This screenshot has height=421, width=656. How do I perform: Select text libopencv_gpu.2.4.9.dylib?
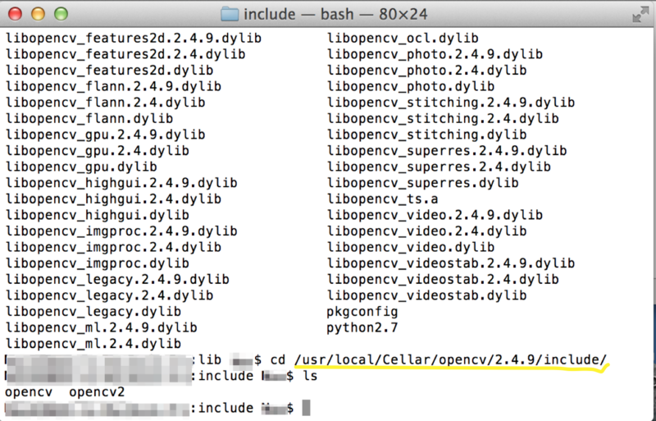[x=106, y=135]
